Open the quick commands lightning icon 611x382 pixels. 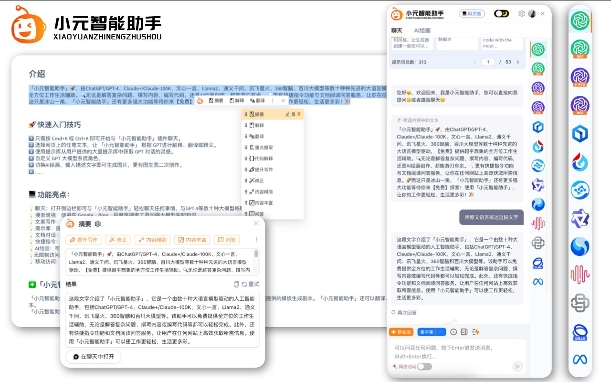click(475, 332)
